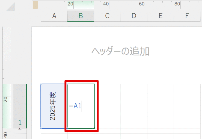Image resolution: width=202 pixels, height=139 pixels.
Task: Click the fill handle of cell B1
Action: point(94,128)
